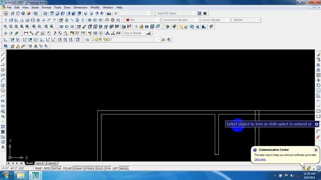Select the Erase tool in Modify toolbar
321x180 pixels.
(x=318, y=54)
